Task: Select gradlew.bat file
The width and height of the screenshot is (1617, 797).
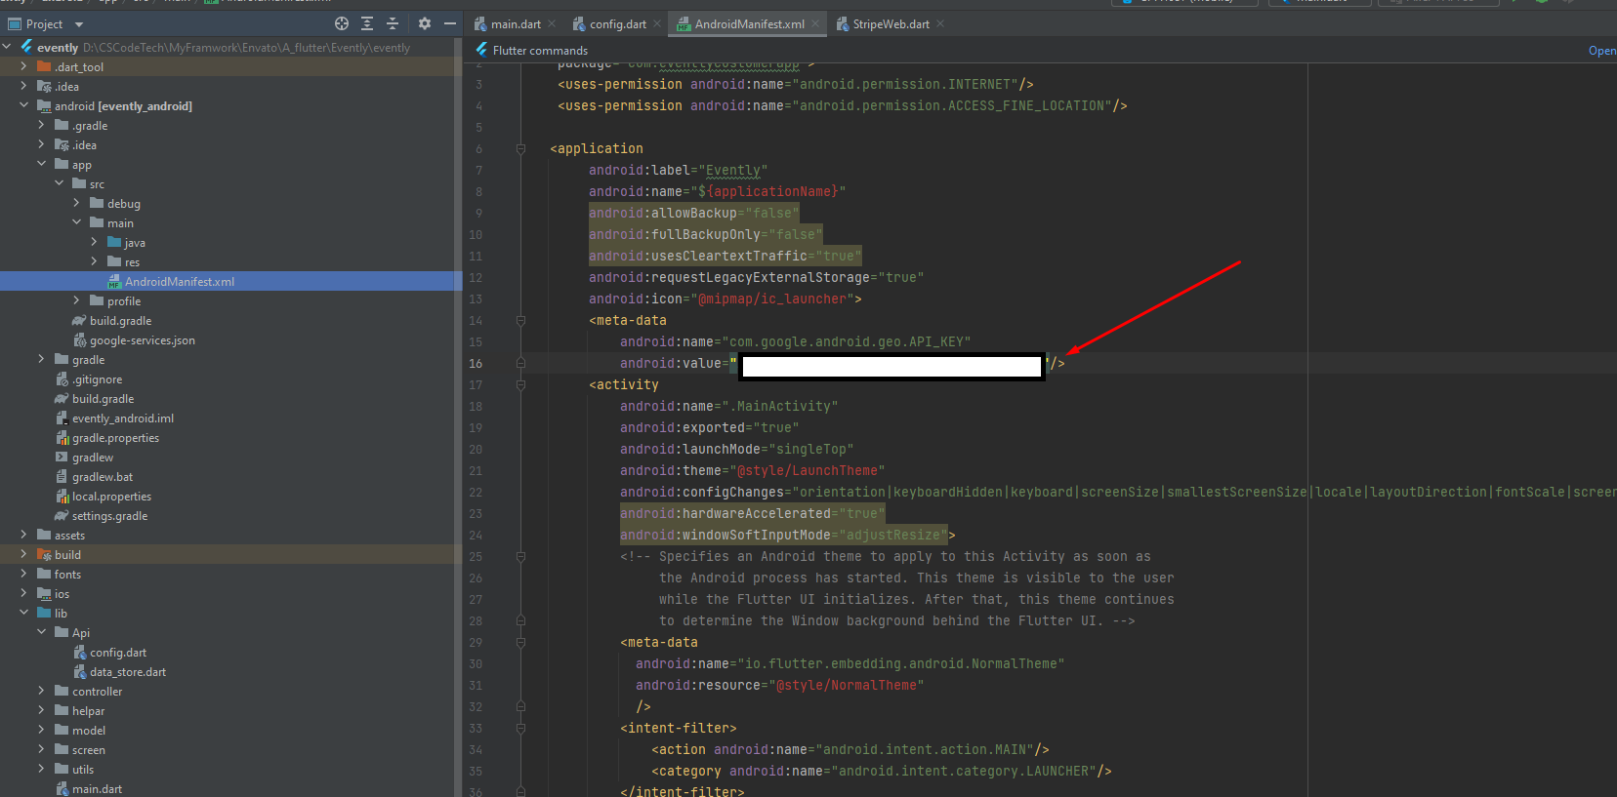Action: point(103,477)
